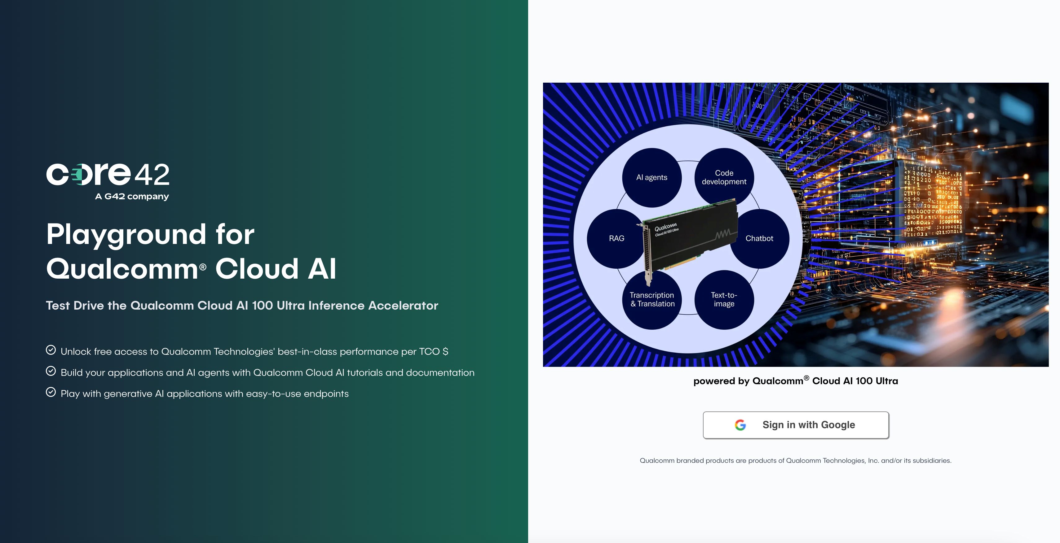Image resolution: width=1060 pixels, height=543 pixels.
Task: Click the Sign in with Google button
Action: click(x=796, y=425)
